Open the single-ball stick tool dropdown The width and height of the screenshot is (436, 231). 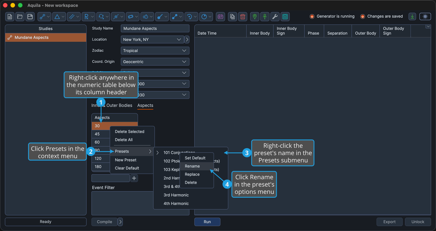coord(162,17)
